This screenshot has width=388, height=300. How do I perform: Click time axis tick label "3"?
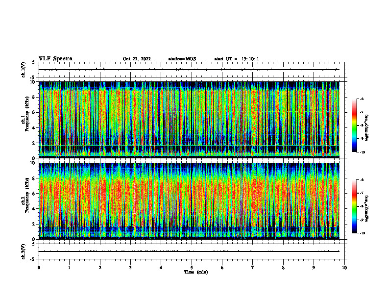pos(130,268)
